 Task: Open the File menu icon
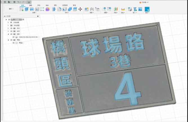click(10, 2)
